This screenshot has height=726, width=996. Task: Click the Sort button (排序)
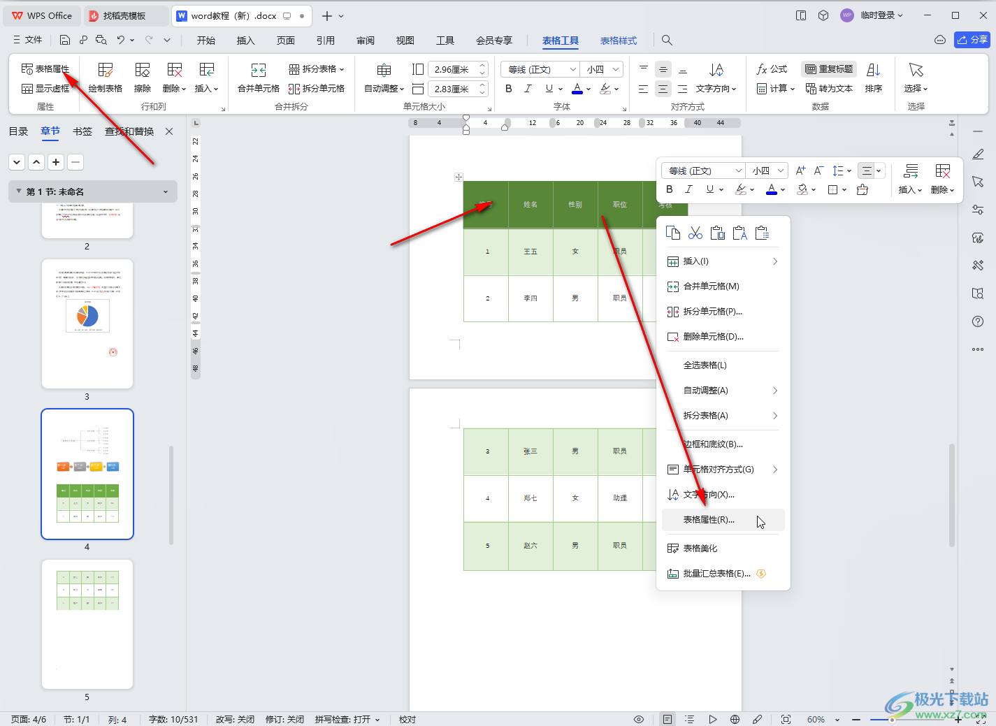pos(874,78)
